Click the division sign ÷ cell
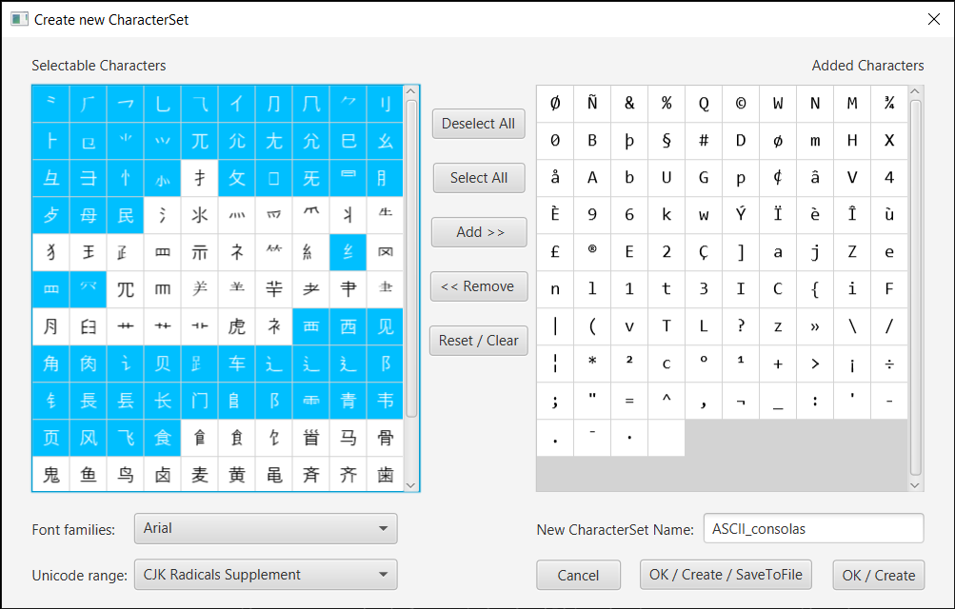The height and width of the screenshot is (609, 955). point(889,363)
